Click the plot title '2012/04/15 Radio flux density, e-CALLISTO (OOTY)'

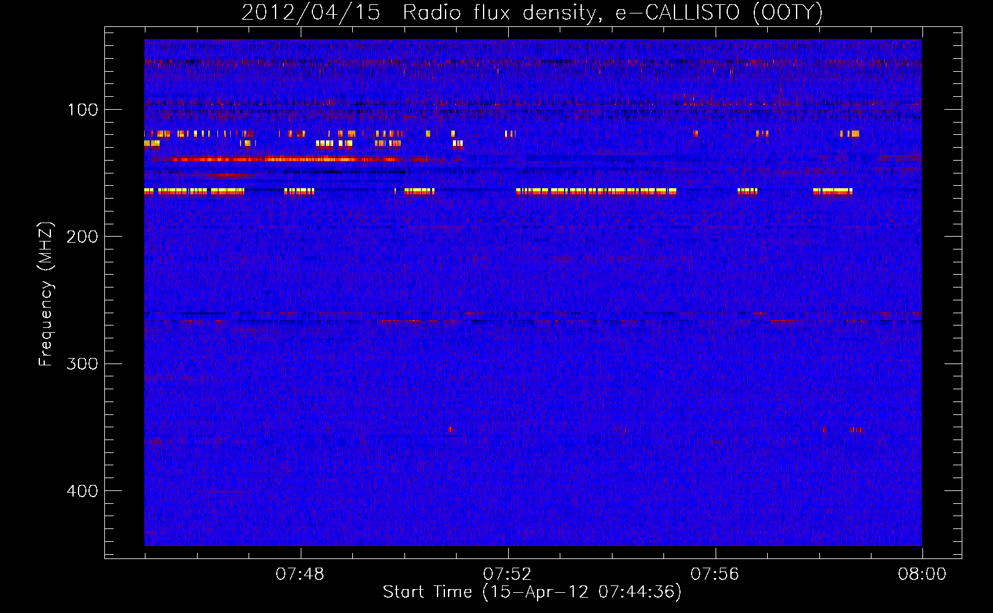click(x=532, y=12)
